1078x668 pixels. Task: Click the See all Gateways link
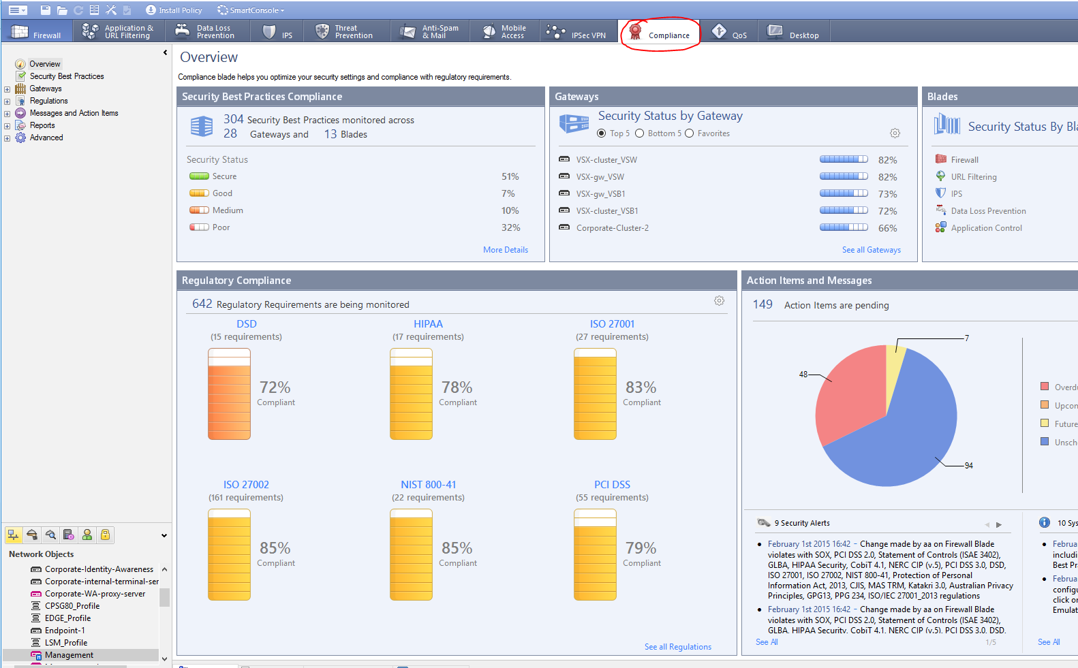872,250
